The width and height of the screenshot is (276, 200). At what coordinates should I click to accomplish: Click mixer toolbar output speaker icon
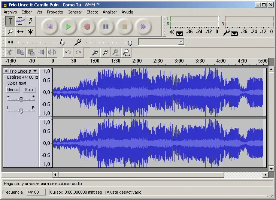tap(10, 42)
